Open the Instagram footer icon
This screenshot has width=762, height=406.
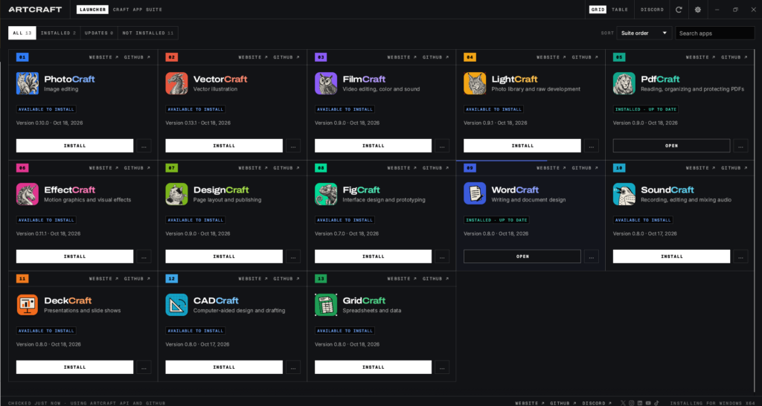(632, 403)
